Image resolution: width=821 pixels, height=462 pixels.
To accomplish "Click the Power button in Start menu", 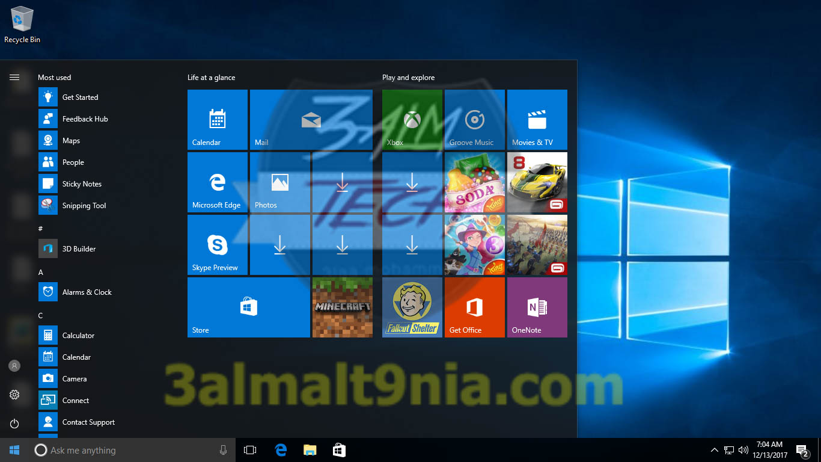I will point(14,423).
